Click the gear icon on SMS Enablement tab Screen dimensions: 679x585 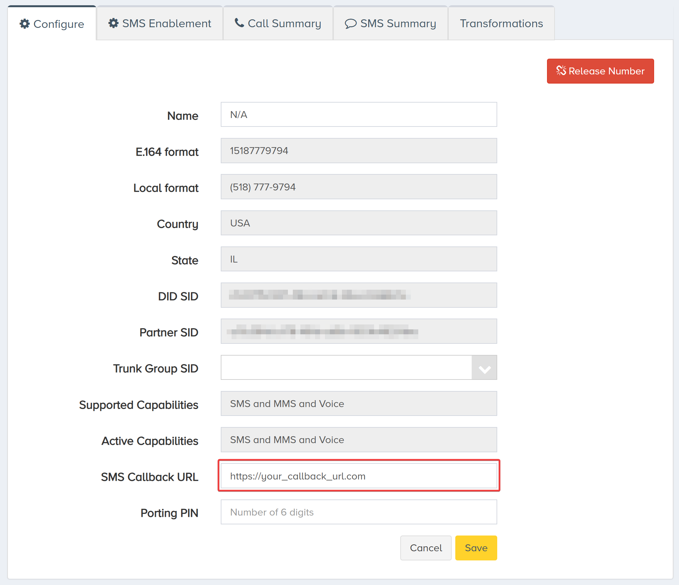click(x=113, y=23)
